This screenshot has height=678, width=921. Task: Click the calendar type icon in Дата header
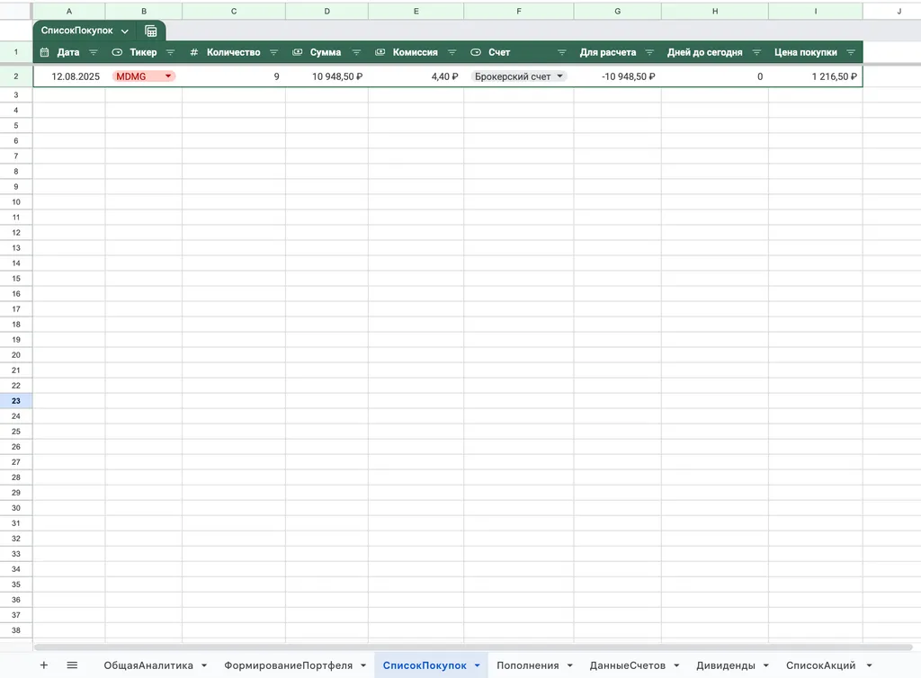(x=44, y=52)
